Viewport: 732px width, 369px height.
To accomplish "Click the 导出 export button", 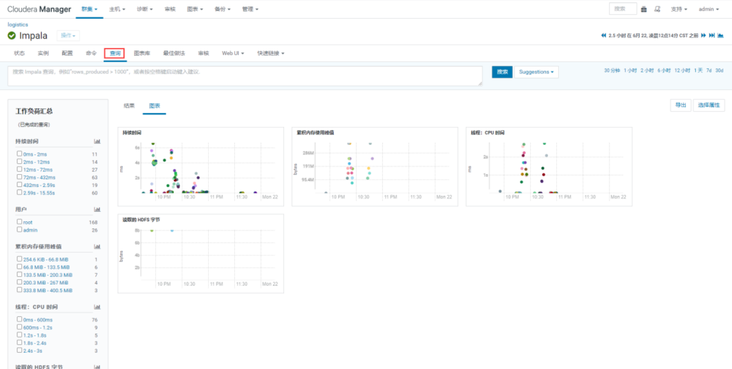I will [680, 105].
